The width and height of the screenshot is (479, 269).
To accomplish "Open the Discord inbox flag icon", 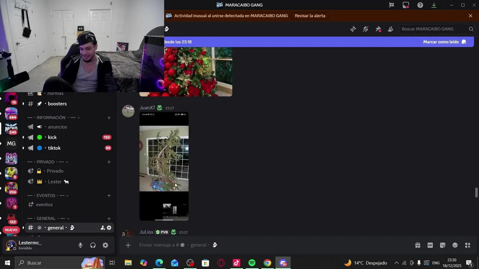I will pos(391,5).
